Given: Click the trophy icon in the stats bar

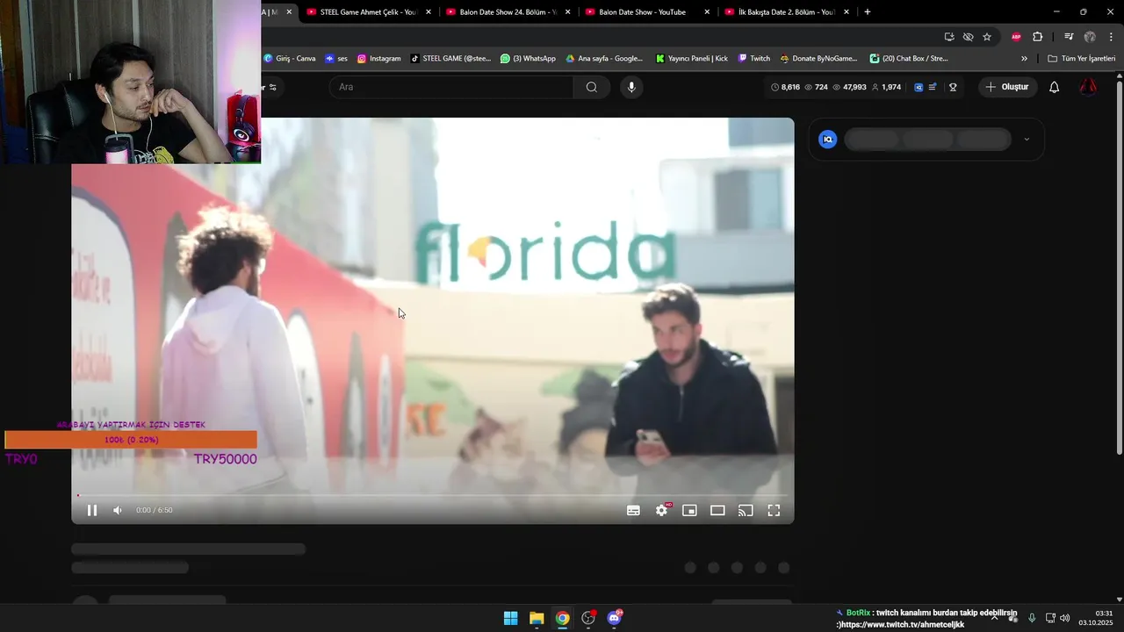Looking at the screenshot, I should (x=953, y=87).
